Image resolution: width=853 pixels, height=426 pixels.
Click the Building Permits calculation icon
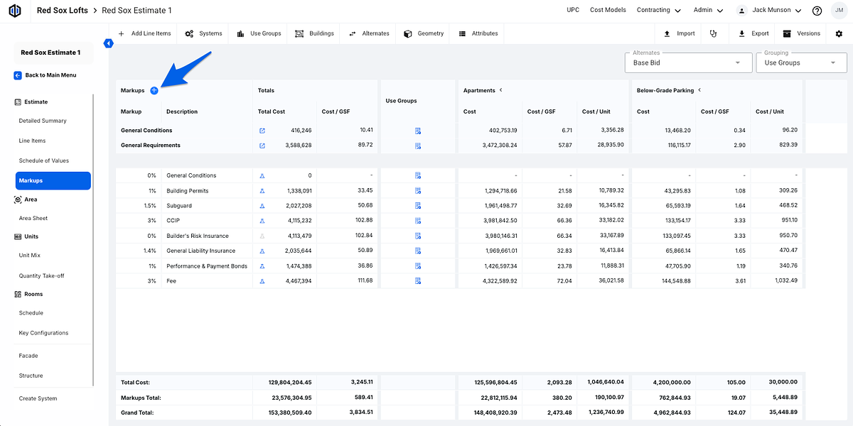(262, 191)
